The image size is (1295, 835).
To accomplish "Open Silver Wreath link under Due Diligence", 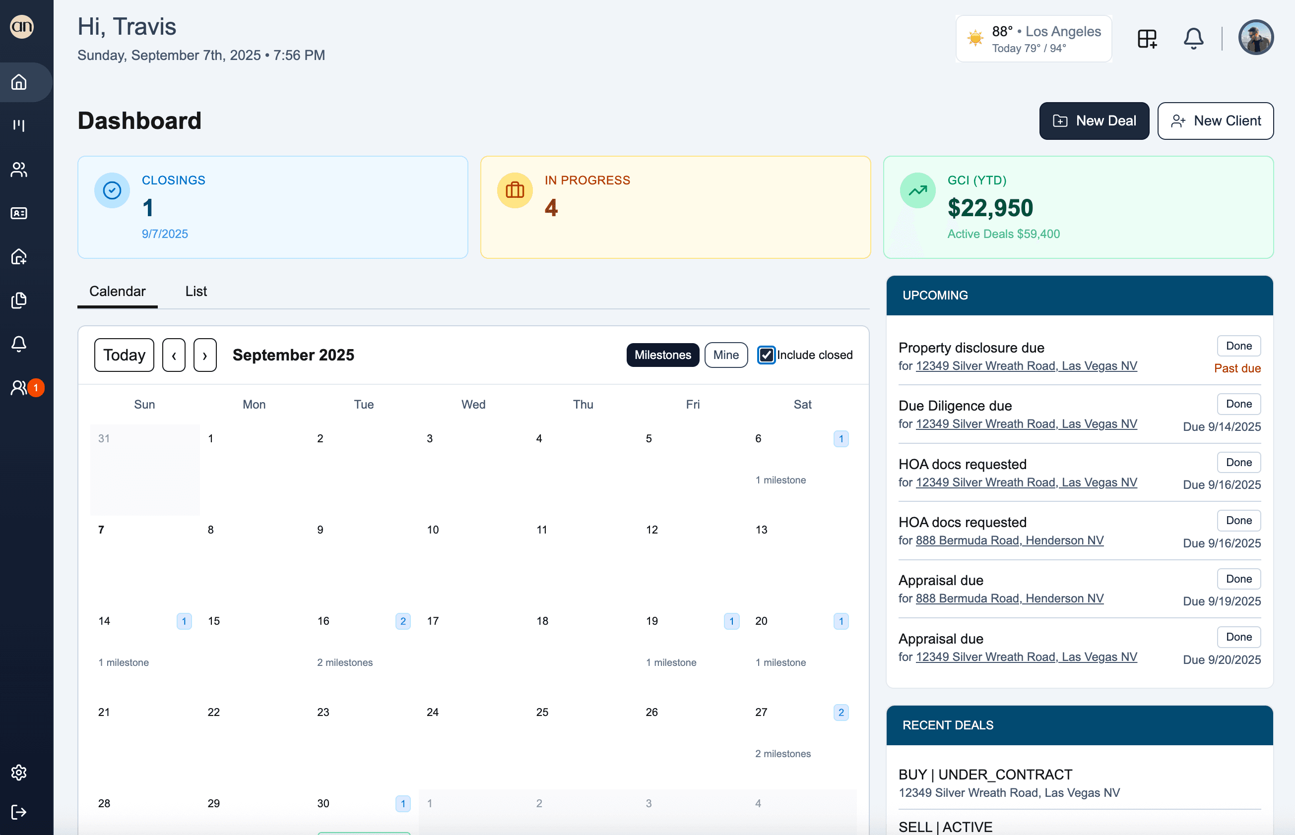I will pos(1026,424).
